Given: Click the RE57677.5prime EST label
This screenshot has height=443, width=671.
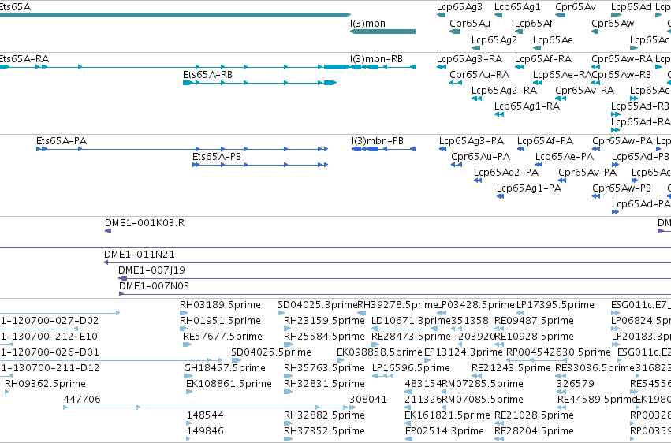Looking at the screenshot, I should tap(222, 337).
